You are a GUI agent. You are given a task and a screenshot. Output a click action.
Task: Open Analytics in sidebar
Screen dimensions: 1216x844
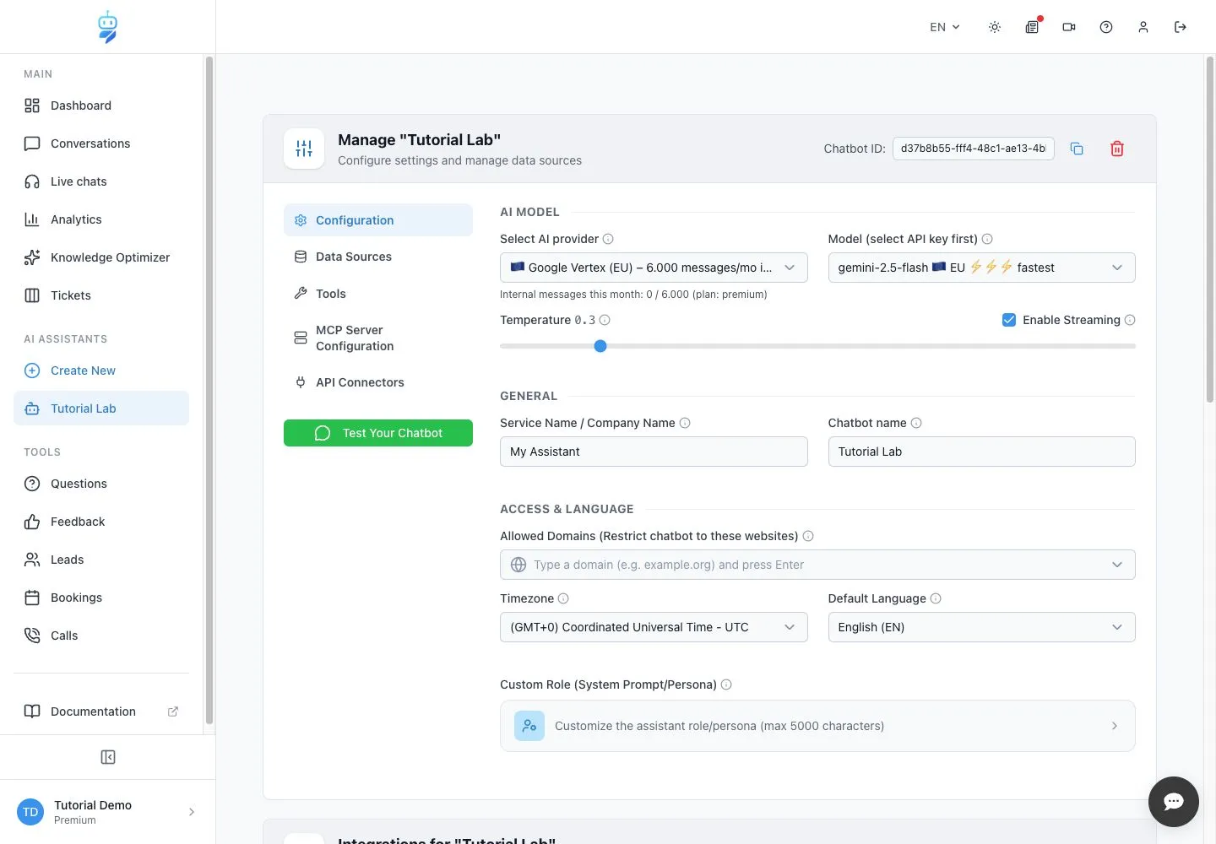[101, 219]
